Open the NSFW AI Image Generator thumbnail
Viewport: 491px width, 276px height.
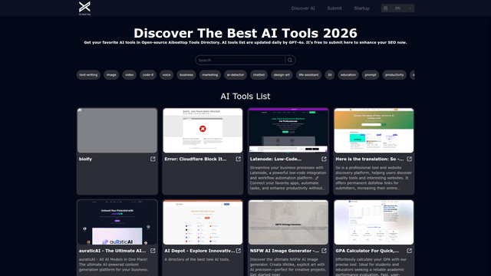(x=288, y=222)
